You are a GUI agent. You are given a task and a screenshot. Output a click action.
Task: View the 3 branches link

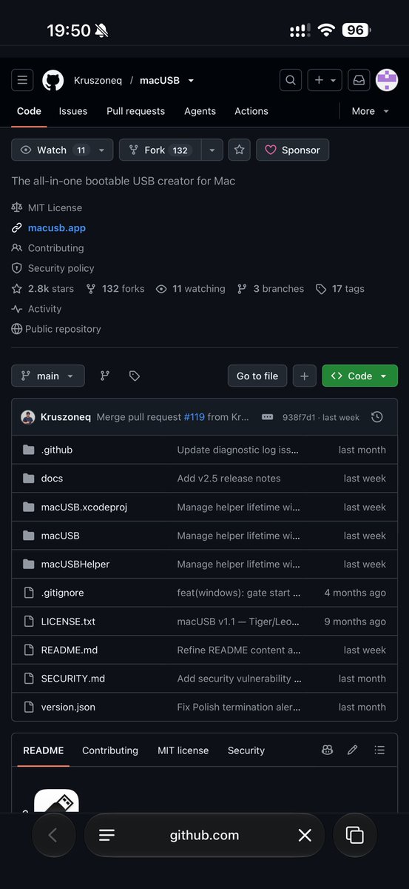click(271, 289)
